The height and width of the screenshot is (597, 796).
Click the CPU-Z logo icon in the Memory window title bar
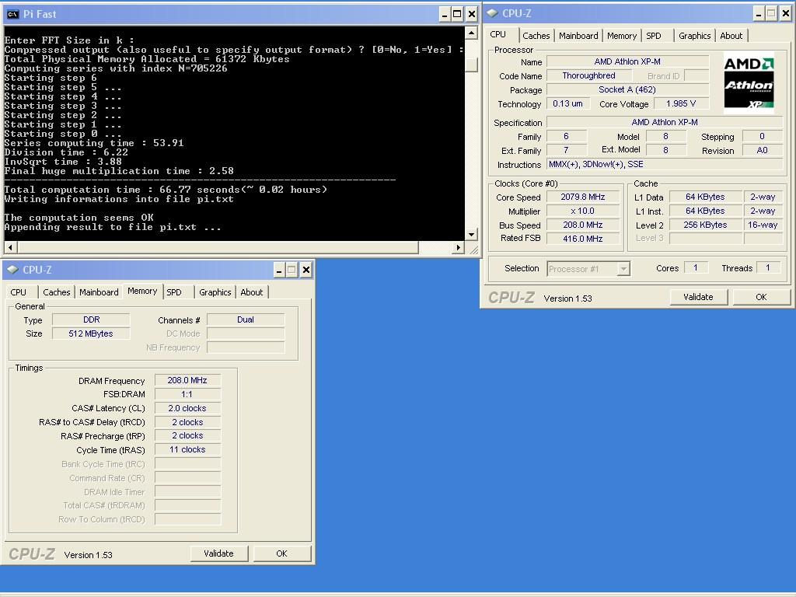pos(13,270)
